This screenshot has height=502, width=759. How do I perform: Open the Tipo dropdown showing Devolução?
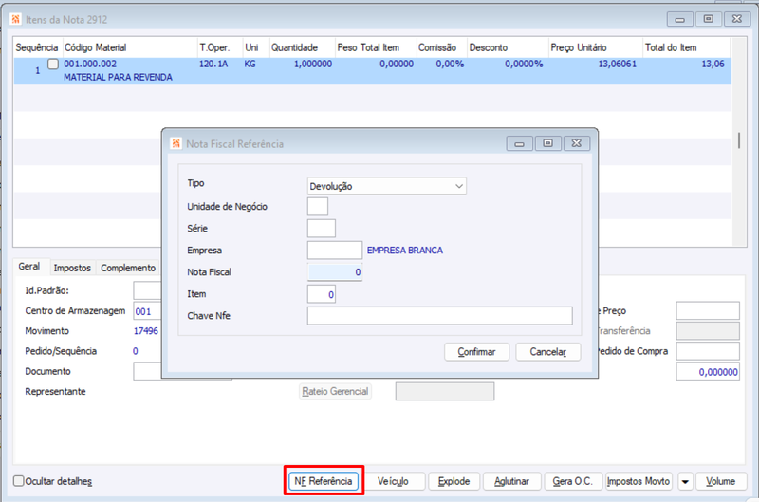click(387, 186)
